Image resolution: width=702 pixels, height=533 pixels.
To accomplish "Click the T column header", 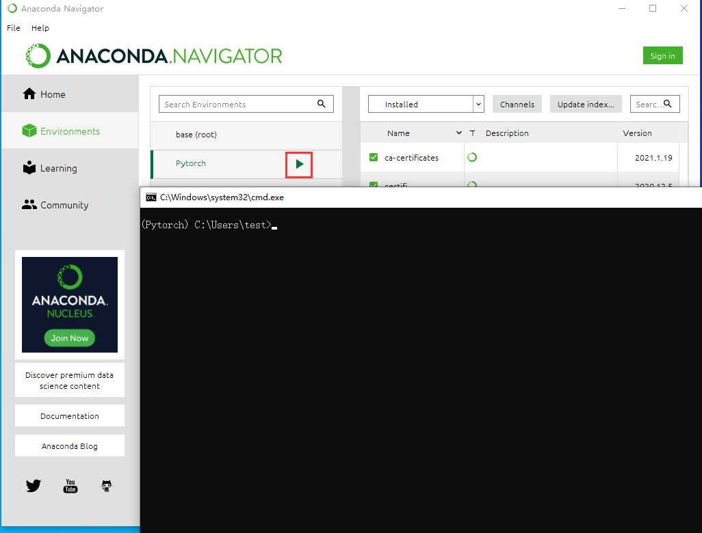I will (472, 133).
